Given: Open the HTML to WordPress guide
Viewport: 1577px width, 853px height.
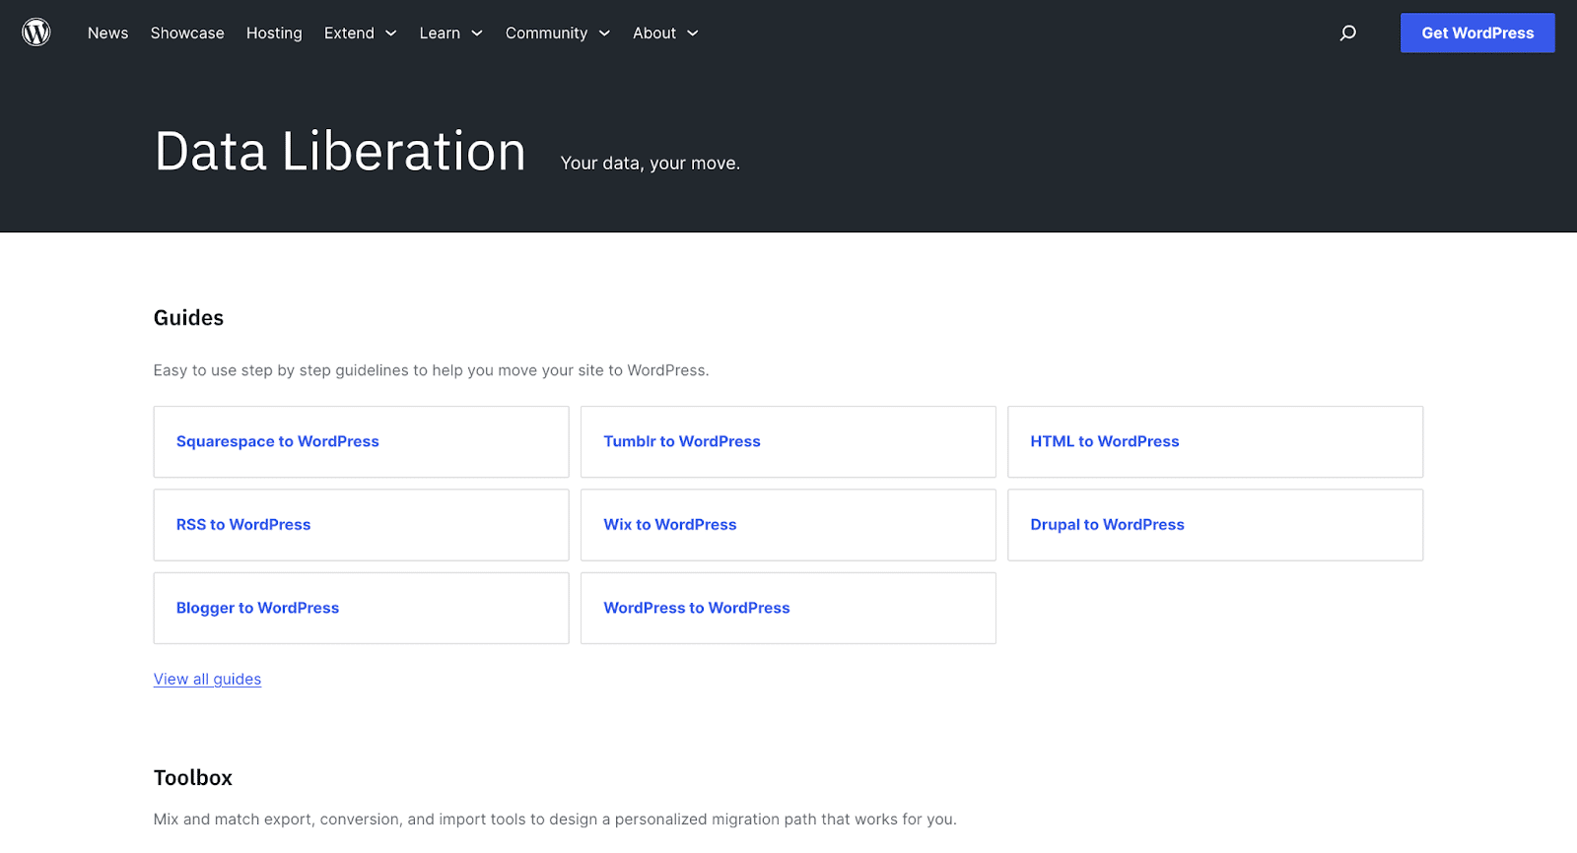Looking at the screenshot, I should [x=1215, y=441].
